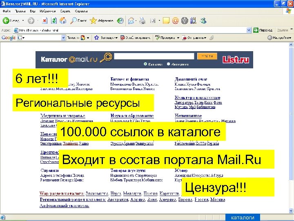Image resolution: width=294 pixels, height=221 pixels.
Task: Open the Проверка dropdown arrow
Action: tap(178, 38)
